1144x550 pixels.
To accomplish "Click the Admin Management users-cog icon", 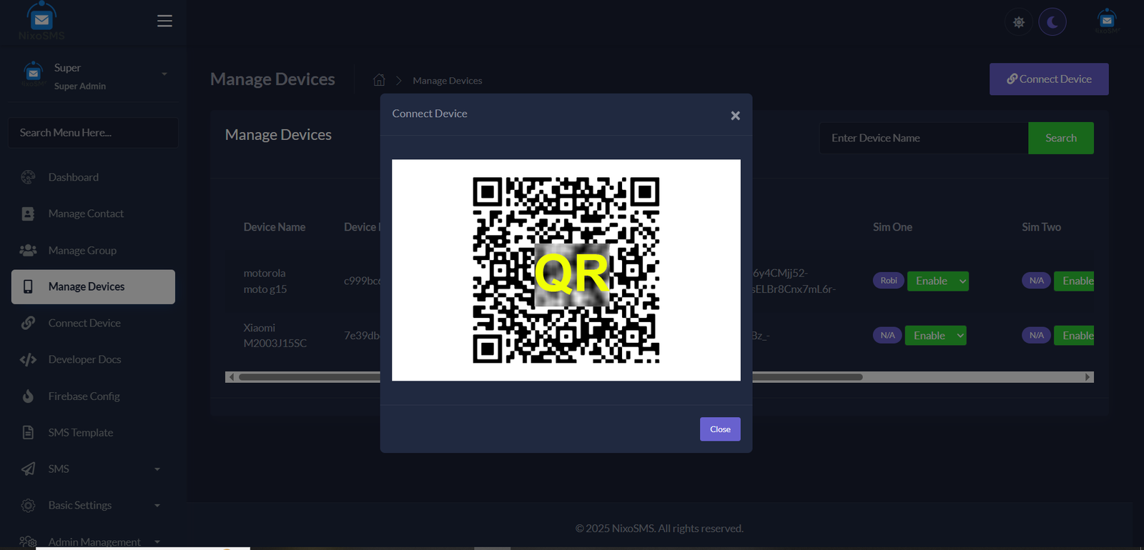I will click(28, 542).
